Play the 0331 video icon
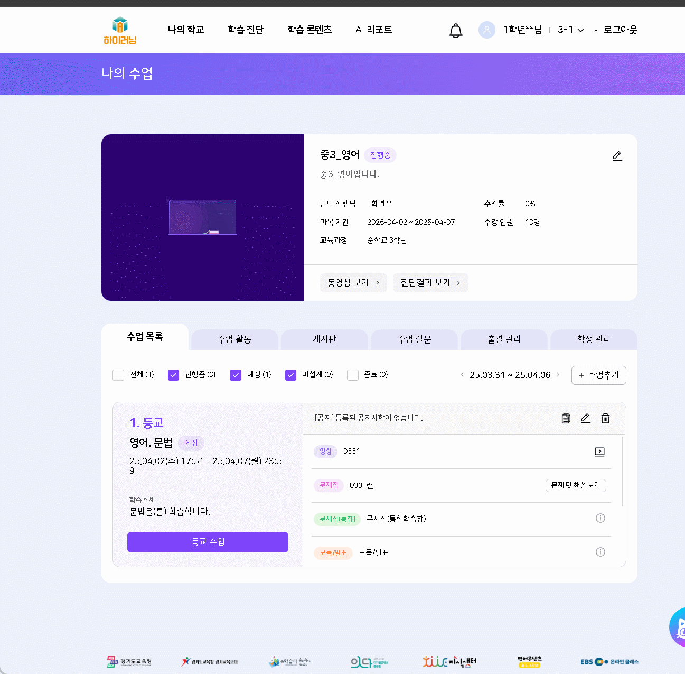The width and height of the screenshot is (685, 674). tap(599, 451)
